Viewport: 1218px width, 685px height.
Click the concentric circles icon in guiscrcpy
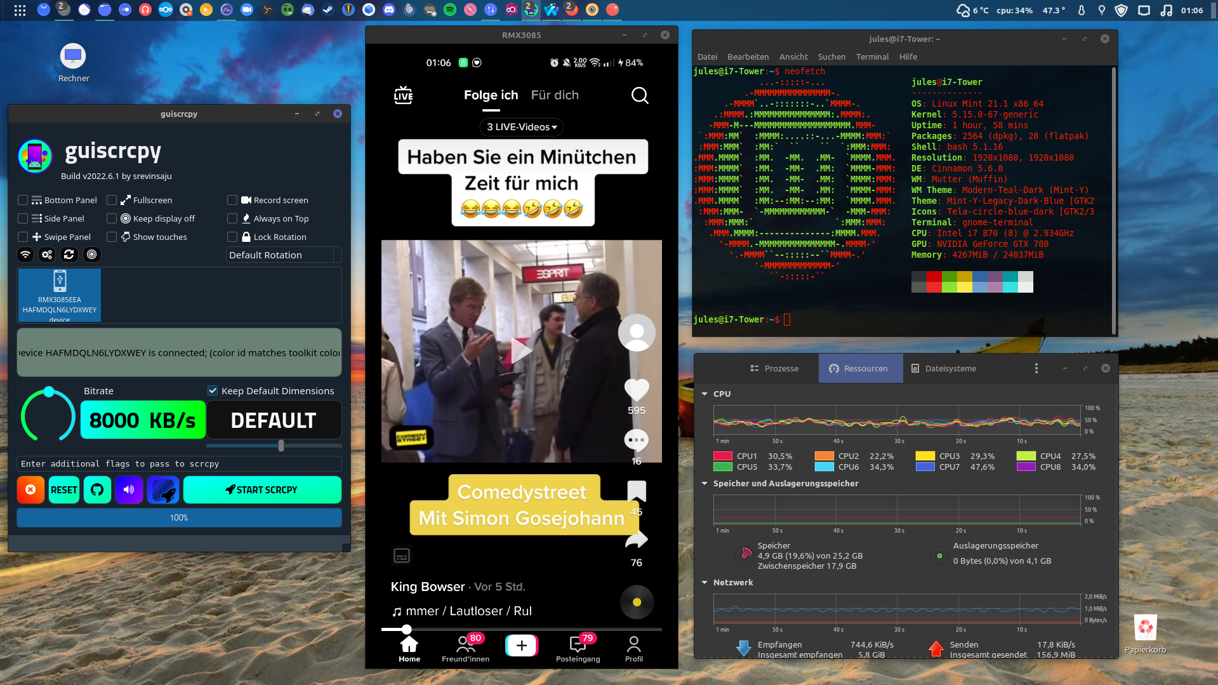[x=92, y=255]
